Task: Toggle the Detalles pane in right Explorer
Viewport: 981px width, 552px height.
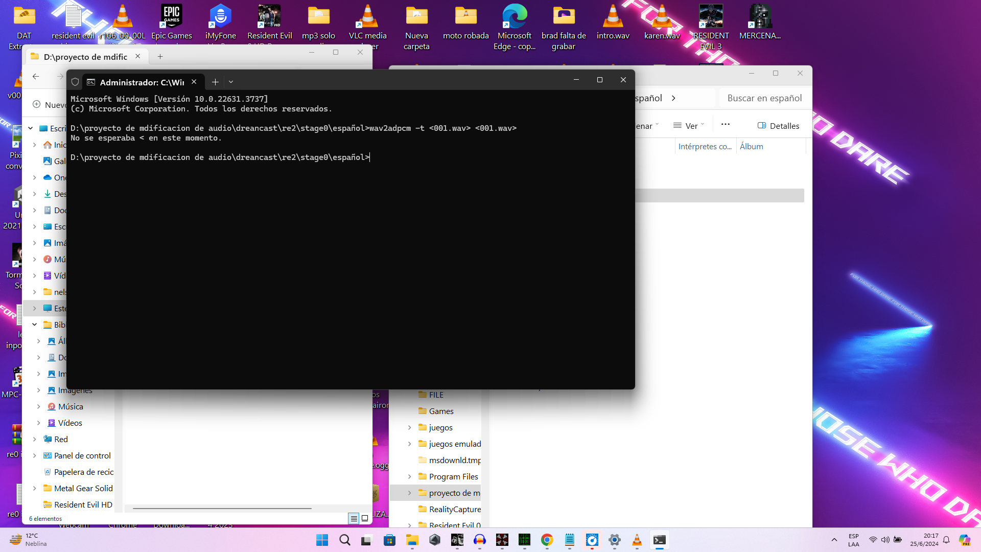Action: point(778,126)
